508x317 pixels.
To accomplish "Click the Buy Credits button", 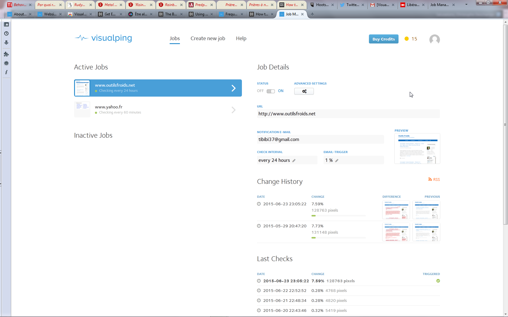I will point(383,39).
